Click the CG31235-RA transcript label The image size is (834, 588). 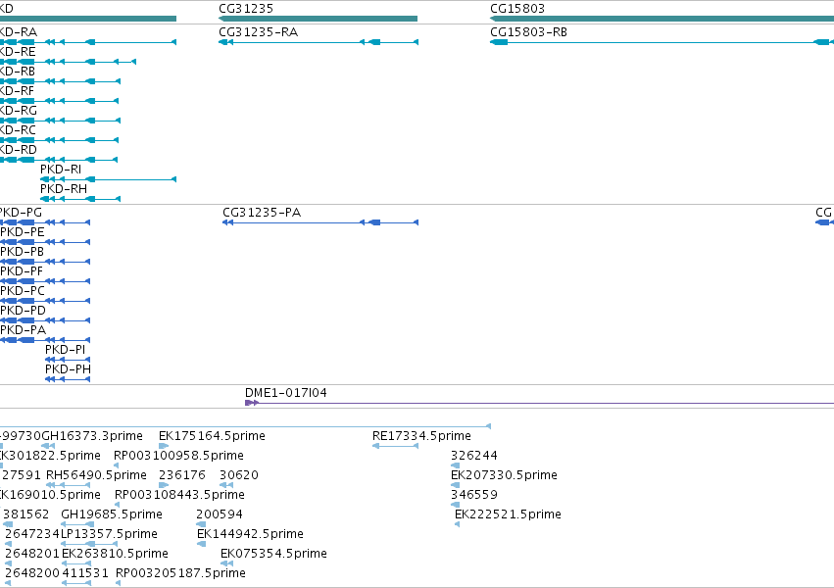[259, 32]
